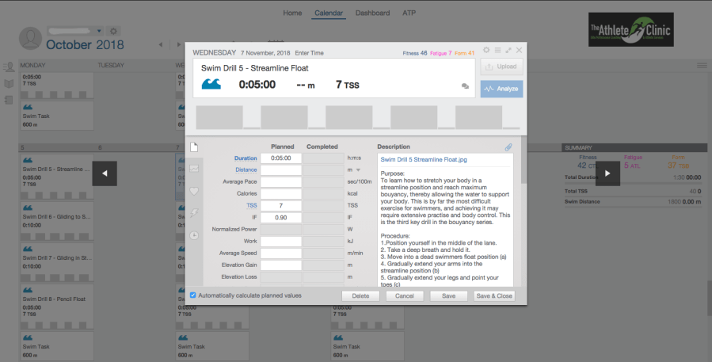Open the heart-shaped metrics tab icon

point(195,191)
